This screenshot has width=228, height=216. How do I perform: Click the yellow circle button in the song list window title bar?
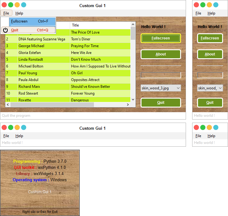[x=17, y=5]
